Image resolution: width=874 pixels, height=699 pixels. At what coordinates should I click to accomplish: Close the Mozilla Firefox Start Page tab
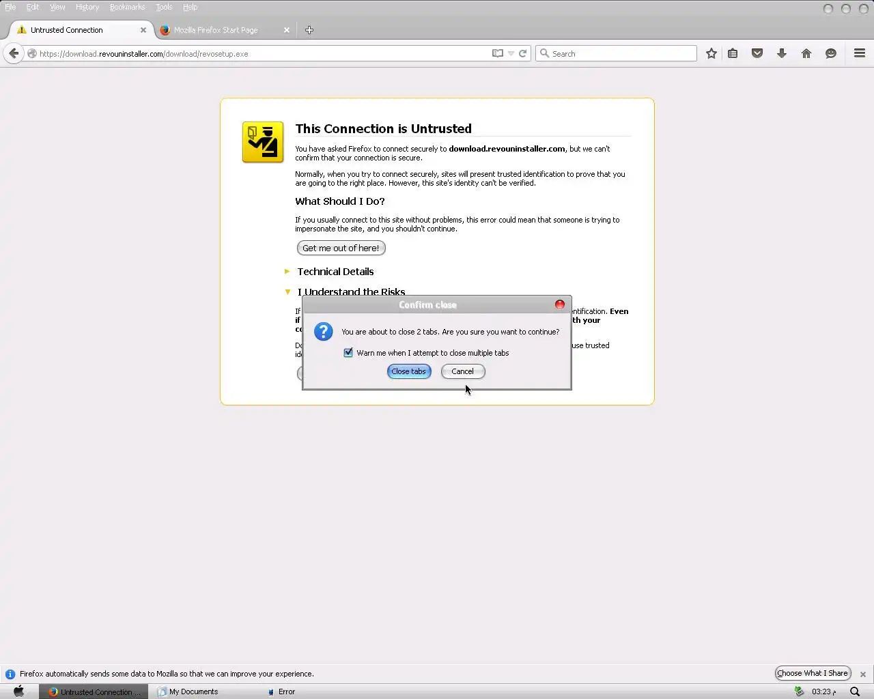[x=287, y=30]
